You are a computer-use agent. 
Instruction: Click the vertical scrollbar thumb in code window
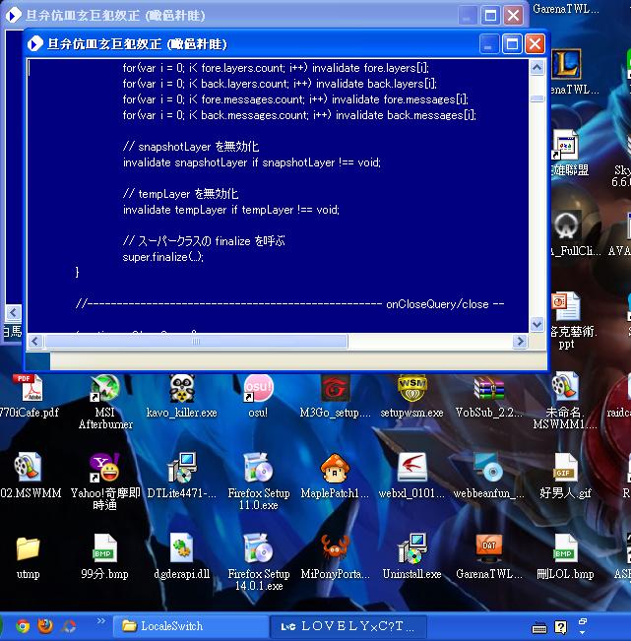point(536,98)
